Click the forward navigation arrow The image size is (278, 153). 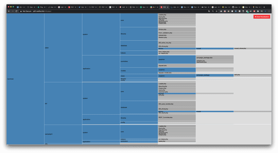(12, 11)
